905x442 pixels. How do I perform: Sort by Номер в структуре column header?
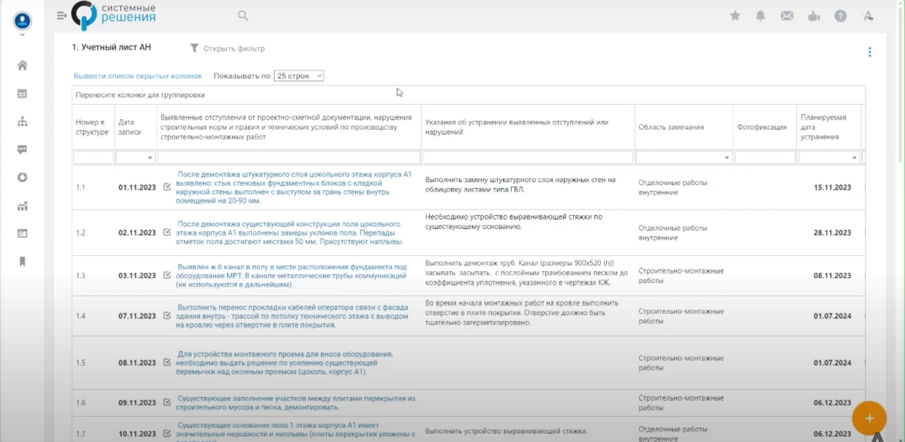(92, 127)
